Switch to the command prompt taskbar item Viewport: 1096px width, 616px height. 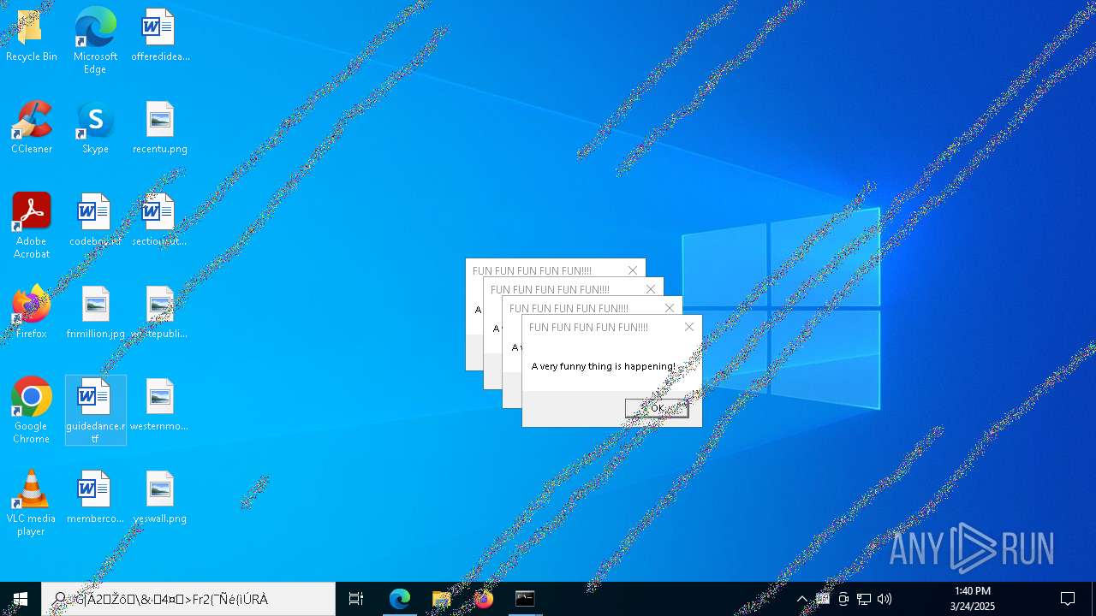[x=525, y=599]
